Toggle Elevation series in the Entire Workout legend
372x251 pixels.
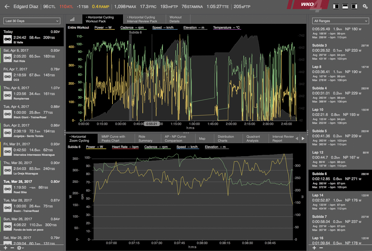pos(195,28)
